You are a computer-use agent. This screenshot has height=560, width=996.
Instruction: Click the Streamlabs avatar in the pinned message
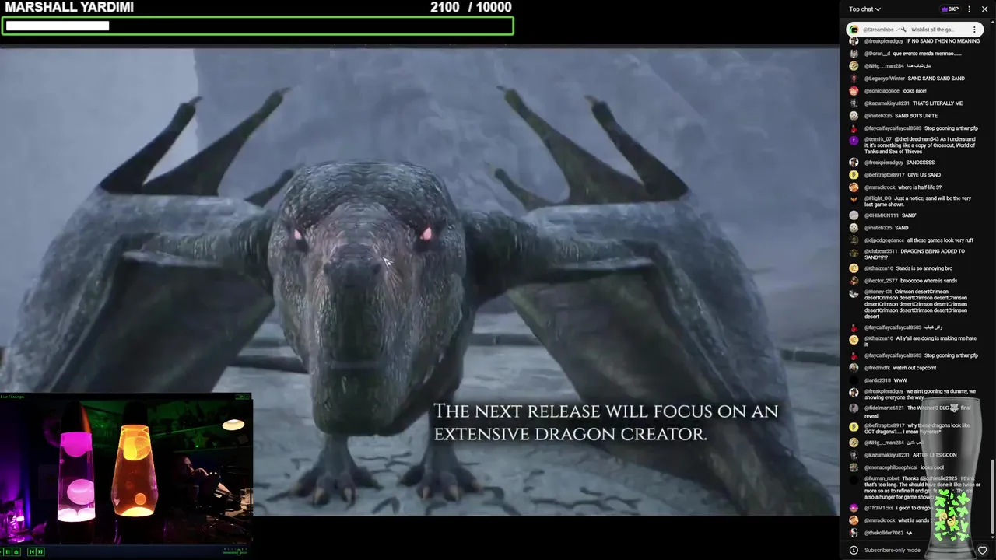(x=854, y=30)
